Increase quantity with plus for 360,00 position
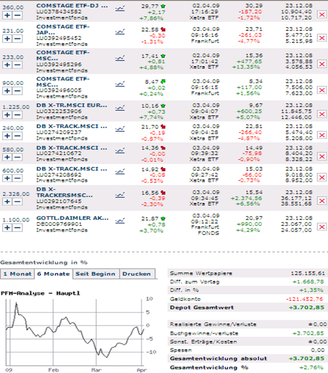 pos(7,15)
